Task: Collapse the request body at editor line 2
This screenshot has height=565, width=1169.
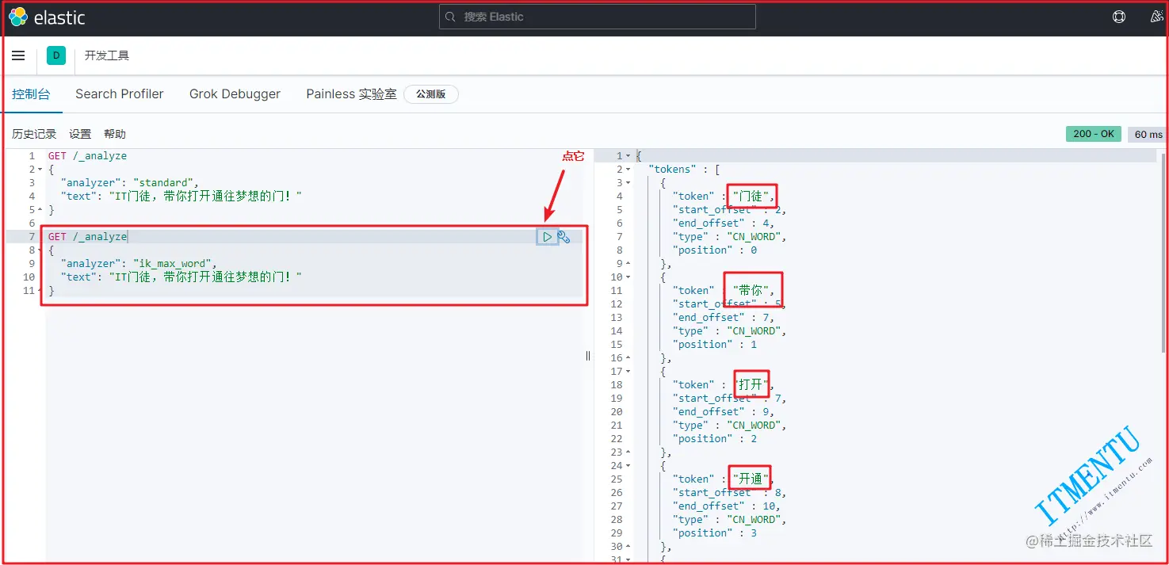Action: (x=40, y=170)
